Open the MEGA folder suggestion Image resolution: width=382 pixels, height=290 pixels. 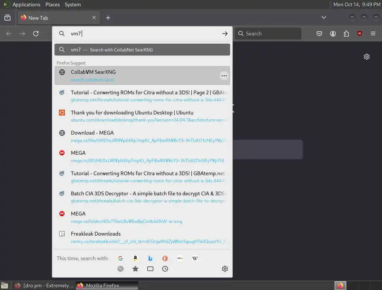tap(142, 217)
